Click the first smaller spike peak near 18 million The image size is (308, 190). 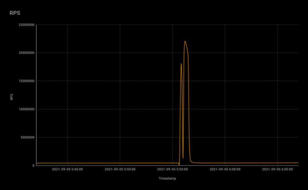tap(181, 64)
